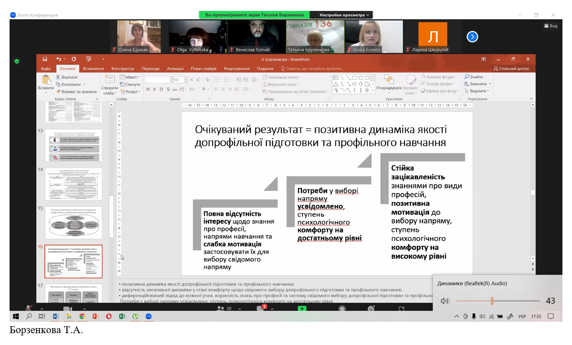Select the oval shape in the shapes gallery
Image resolution: width=572 pixels, height=345 pixels.
pyautogui.click(x=360, y=78)
